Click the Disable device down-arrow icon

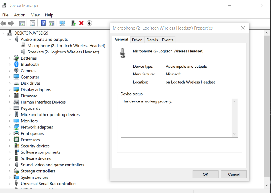tap(89, 23)
